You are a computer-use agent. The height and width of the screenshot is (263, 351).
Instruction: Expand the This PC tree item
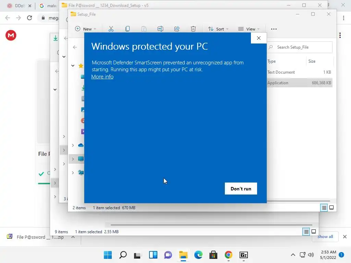pyautogui.click(x=73, y=159)
